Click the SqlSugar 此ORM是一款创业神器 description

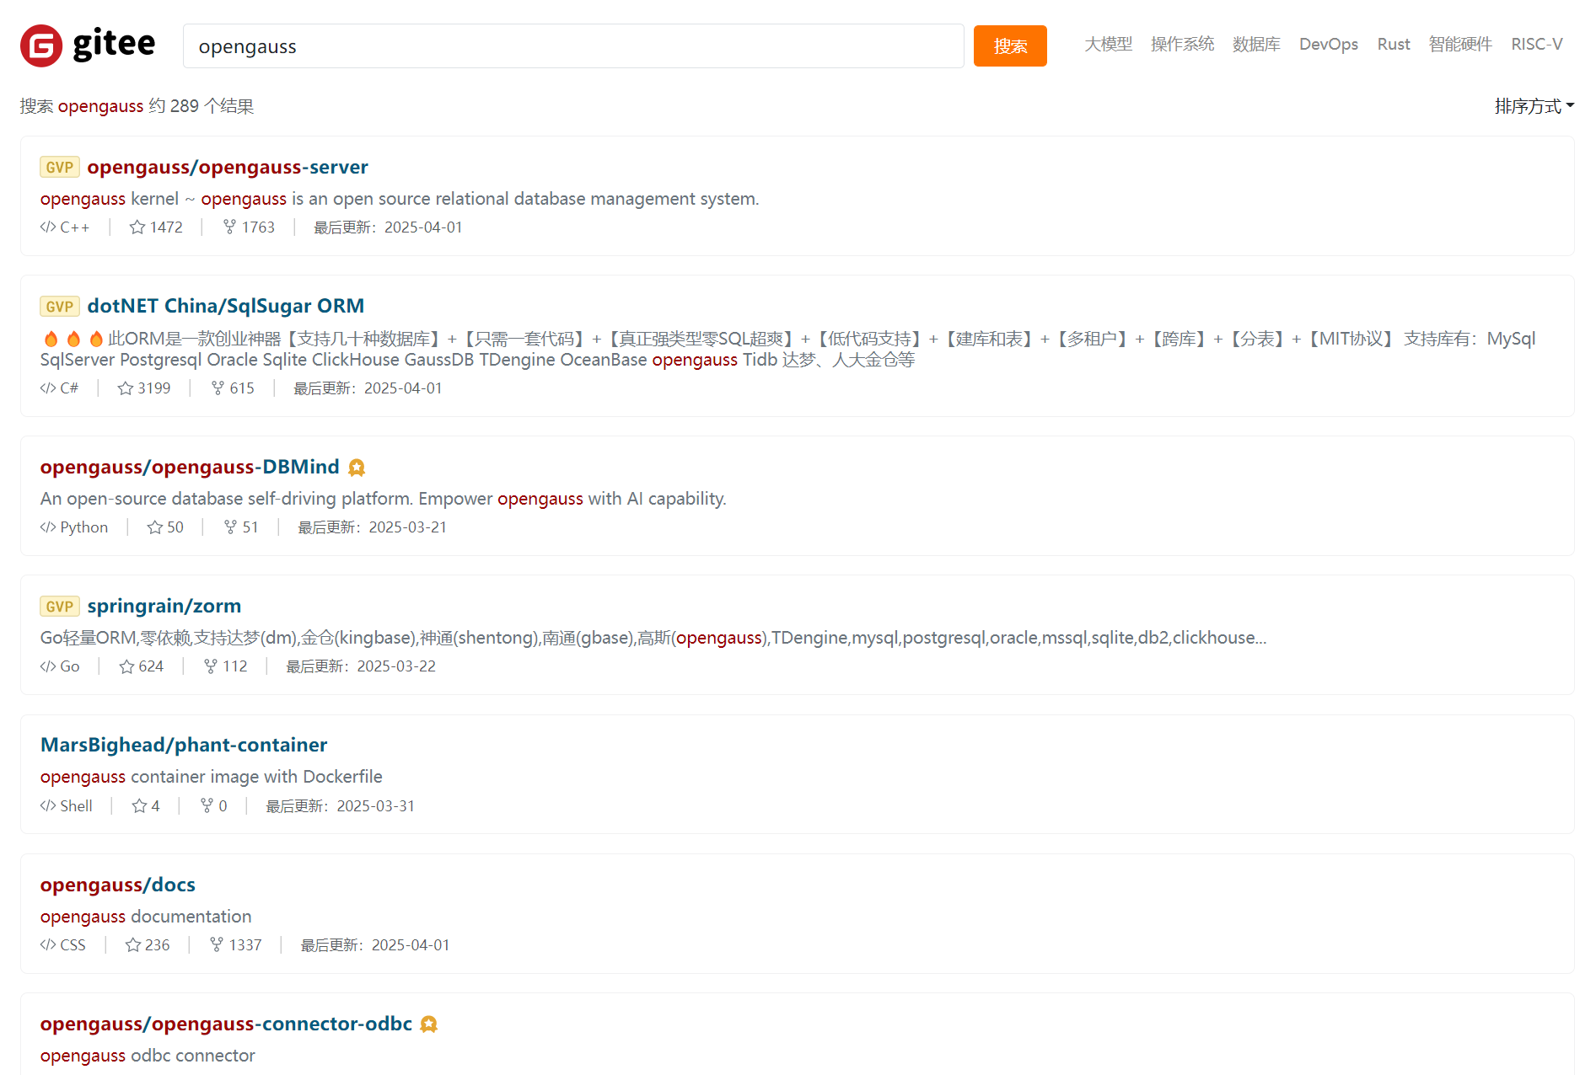788,349
